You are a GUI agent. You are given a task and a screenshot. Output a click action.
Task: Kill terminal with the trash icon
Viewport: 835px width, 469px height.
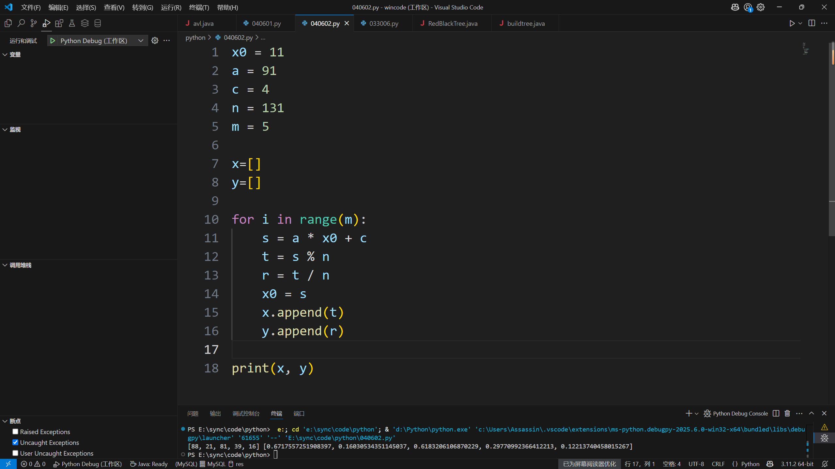pos(787,413)
